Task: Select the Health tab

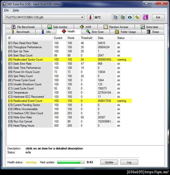Action: tap(69, 31)
